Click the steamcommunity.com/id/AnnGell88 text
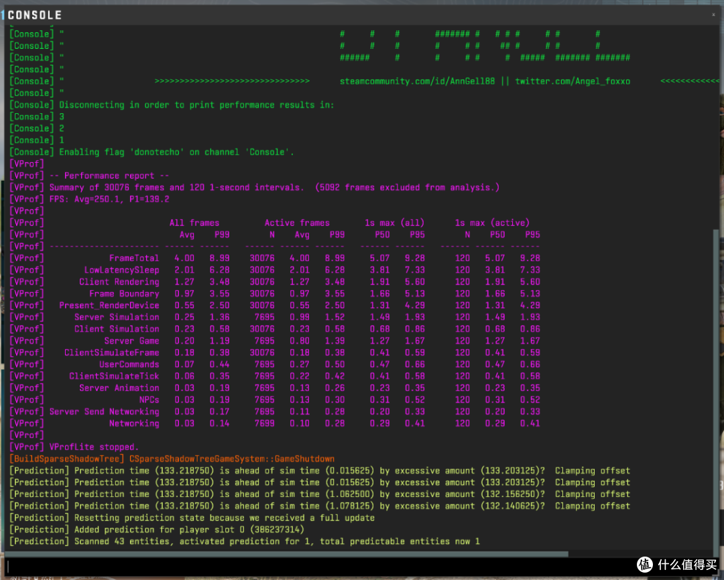 418,81
